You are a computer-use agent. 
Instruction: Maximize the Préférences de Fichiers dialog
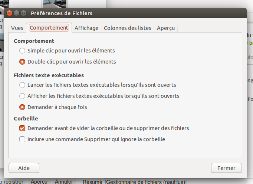pyautogui.click(x=23, y=13)
